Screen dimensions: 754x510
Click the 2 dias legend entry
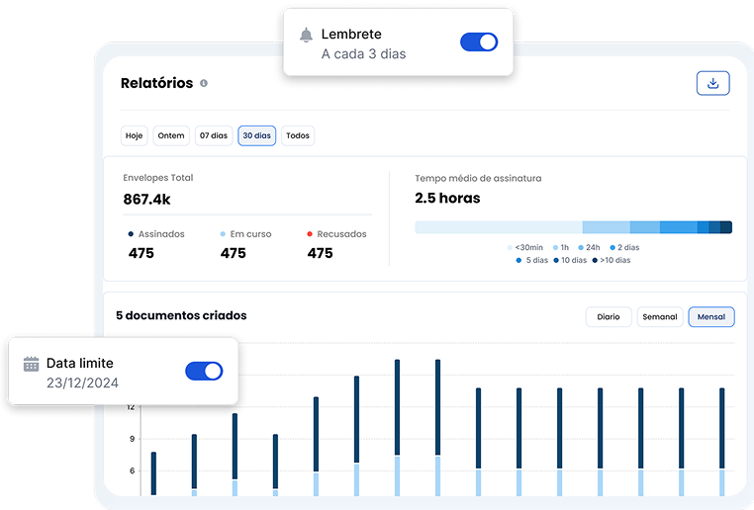point(624,247)
